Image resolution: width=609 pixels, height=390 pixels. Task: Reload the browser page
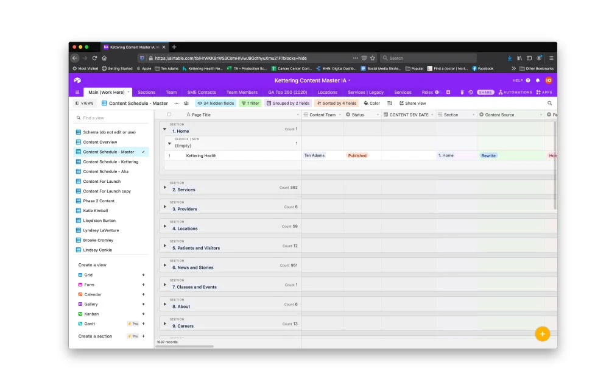pyautogui.click(x=94, y=58)
